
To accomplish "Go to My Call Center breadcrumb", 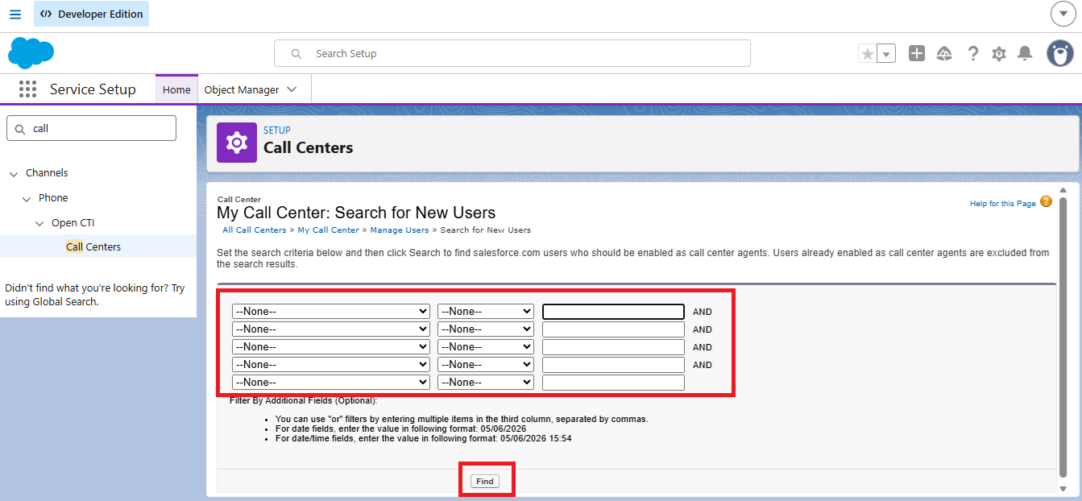I will [329, 230].
